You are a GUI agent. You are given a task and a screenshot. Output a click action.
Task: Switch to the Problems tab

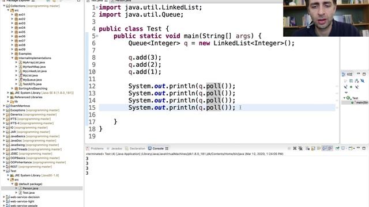click(x=95, y=148)
